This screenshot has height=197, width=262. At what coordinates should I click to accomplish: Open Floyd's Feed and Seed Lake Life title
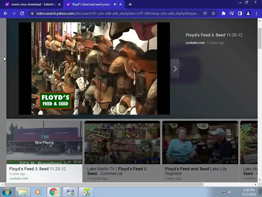tap(196, 171)
